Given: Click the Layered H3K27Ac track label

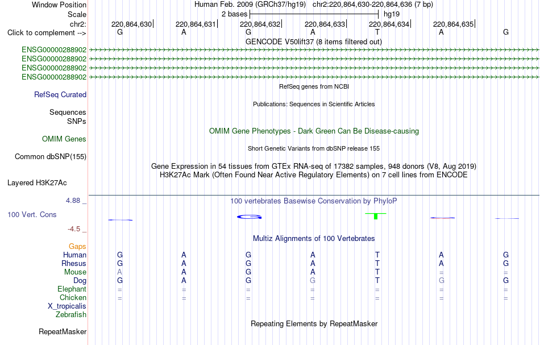Looking at the screenshot, I should click(37, 183).
